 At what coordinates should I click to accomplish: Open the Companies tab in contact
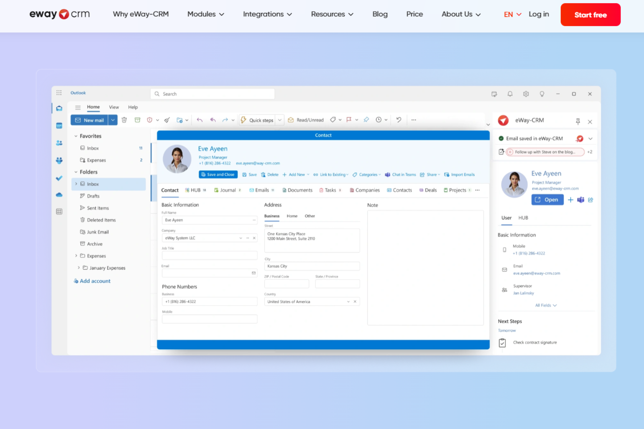tap(365, 190)
